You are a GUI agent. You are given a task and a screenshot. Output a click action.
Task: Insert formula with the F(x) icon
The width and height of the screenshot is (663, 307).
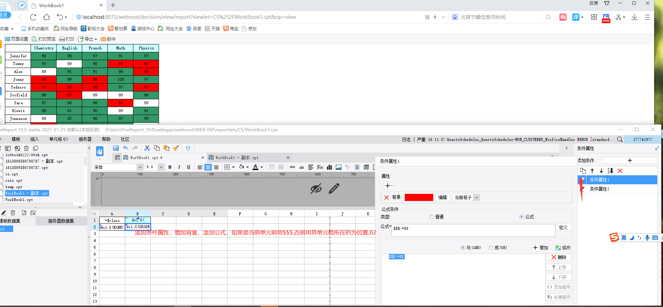(x=320, y=167)
